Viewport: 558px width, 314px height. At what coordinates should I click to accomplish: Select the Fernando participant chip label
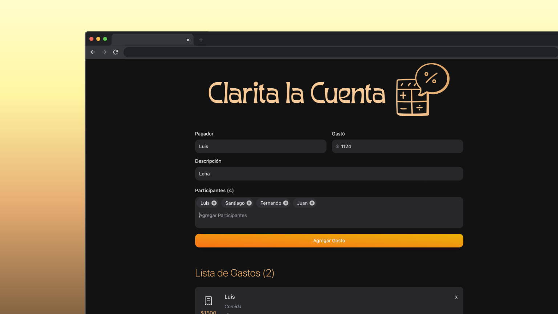coord(271,203)
